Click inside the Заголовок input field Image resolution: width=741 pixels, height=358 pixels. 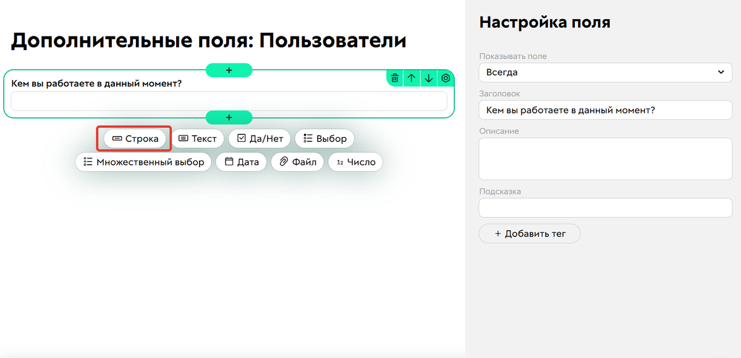point(605,110)
